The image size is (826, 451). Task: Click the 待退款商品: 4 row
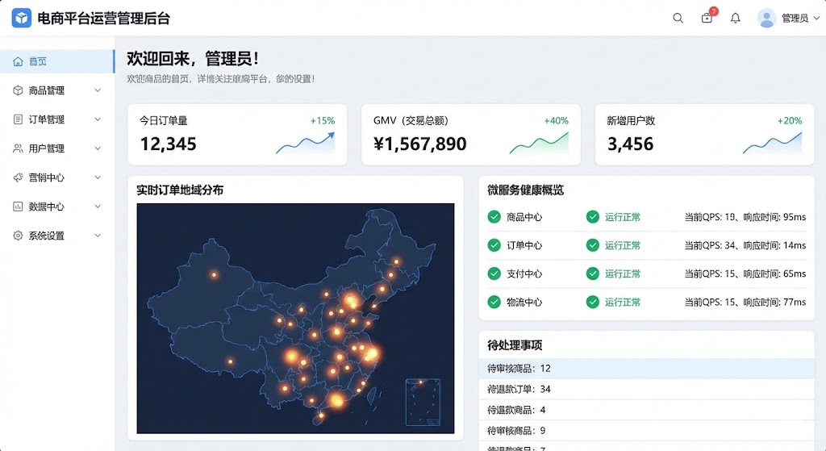[646, 410]
